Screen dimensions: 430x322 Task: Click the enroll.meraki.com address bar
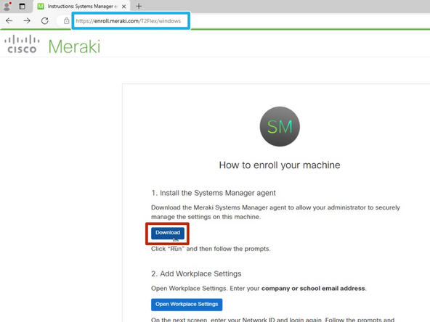tap(129, 21)
